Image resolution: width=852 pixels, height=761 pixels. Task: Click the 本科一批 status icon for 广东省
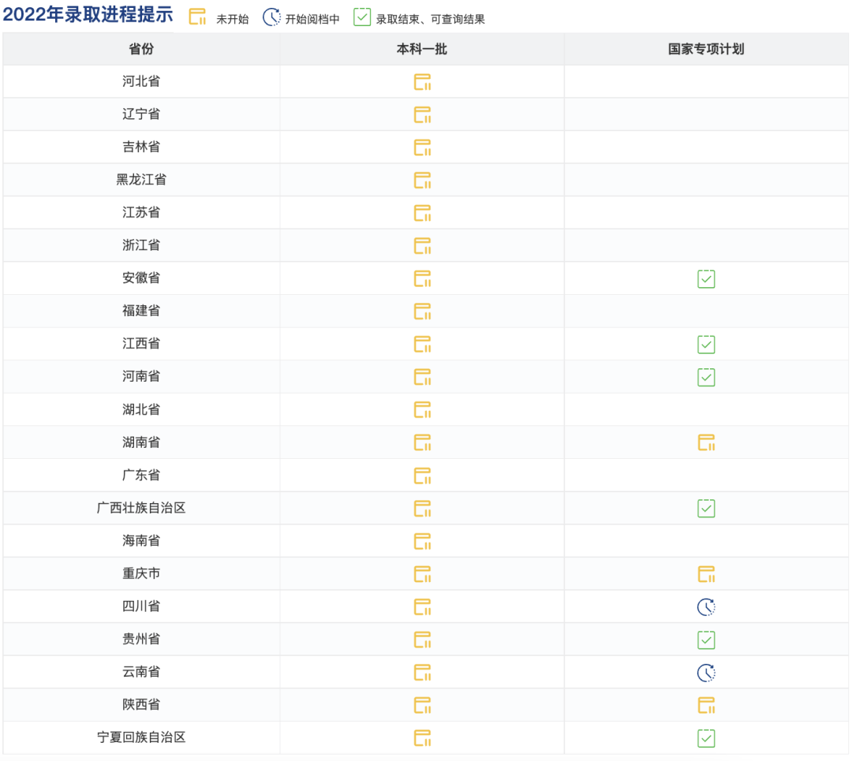[x=422, y=476]
